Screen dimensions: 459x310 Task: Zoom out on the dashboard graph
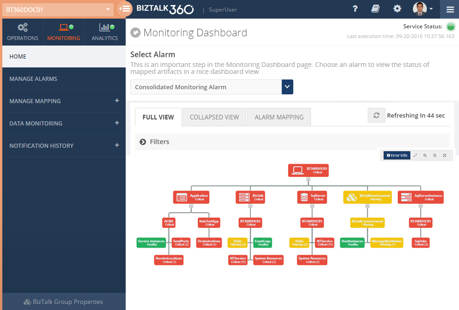pyautogui.click(x=435, y=155)
